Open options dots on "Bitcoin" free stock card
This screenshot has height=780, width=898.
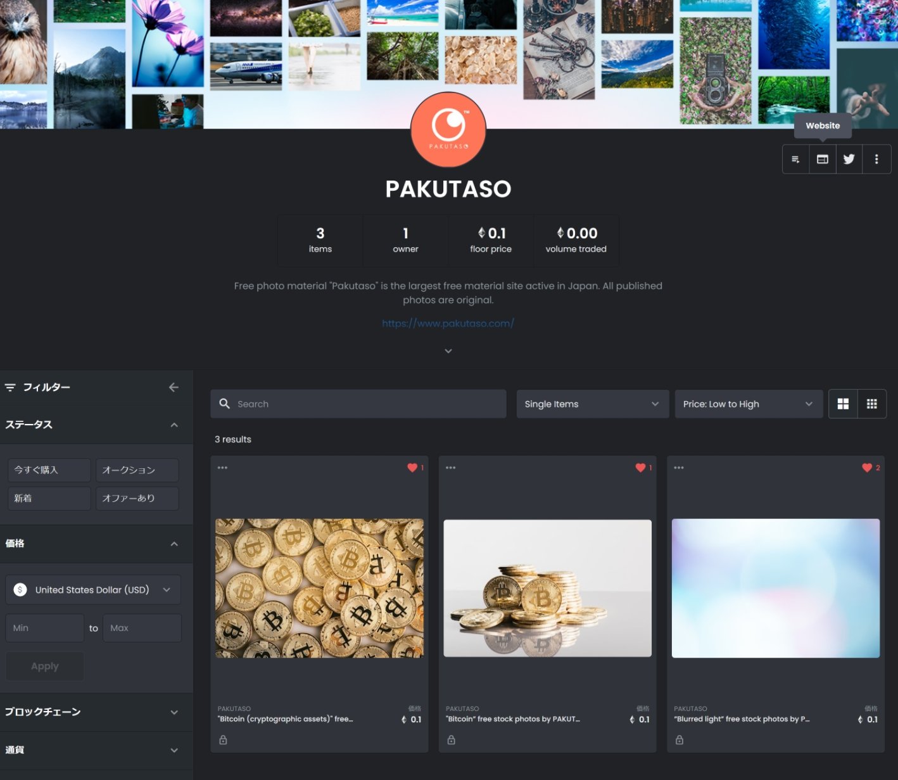pyautogui.click(x=450, y=468)
